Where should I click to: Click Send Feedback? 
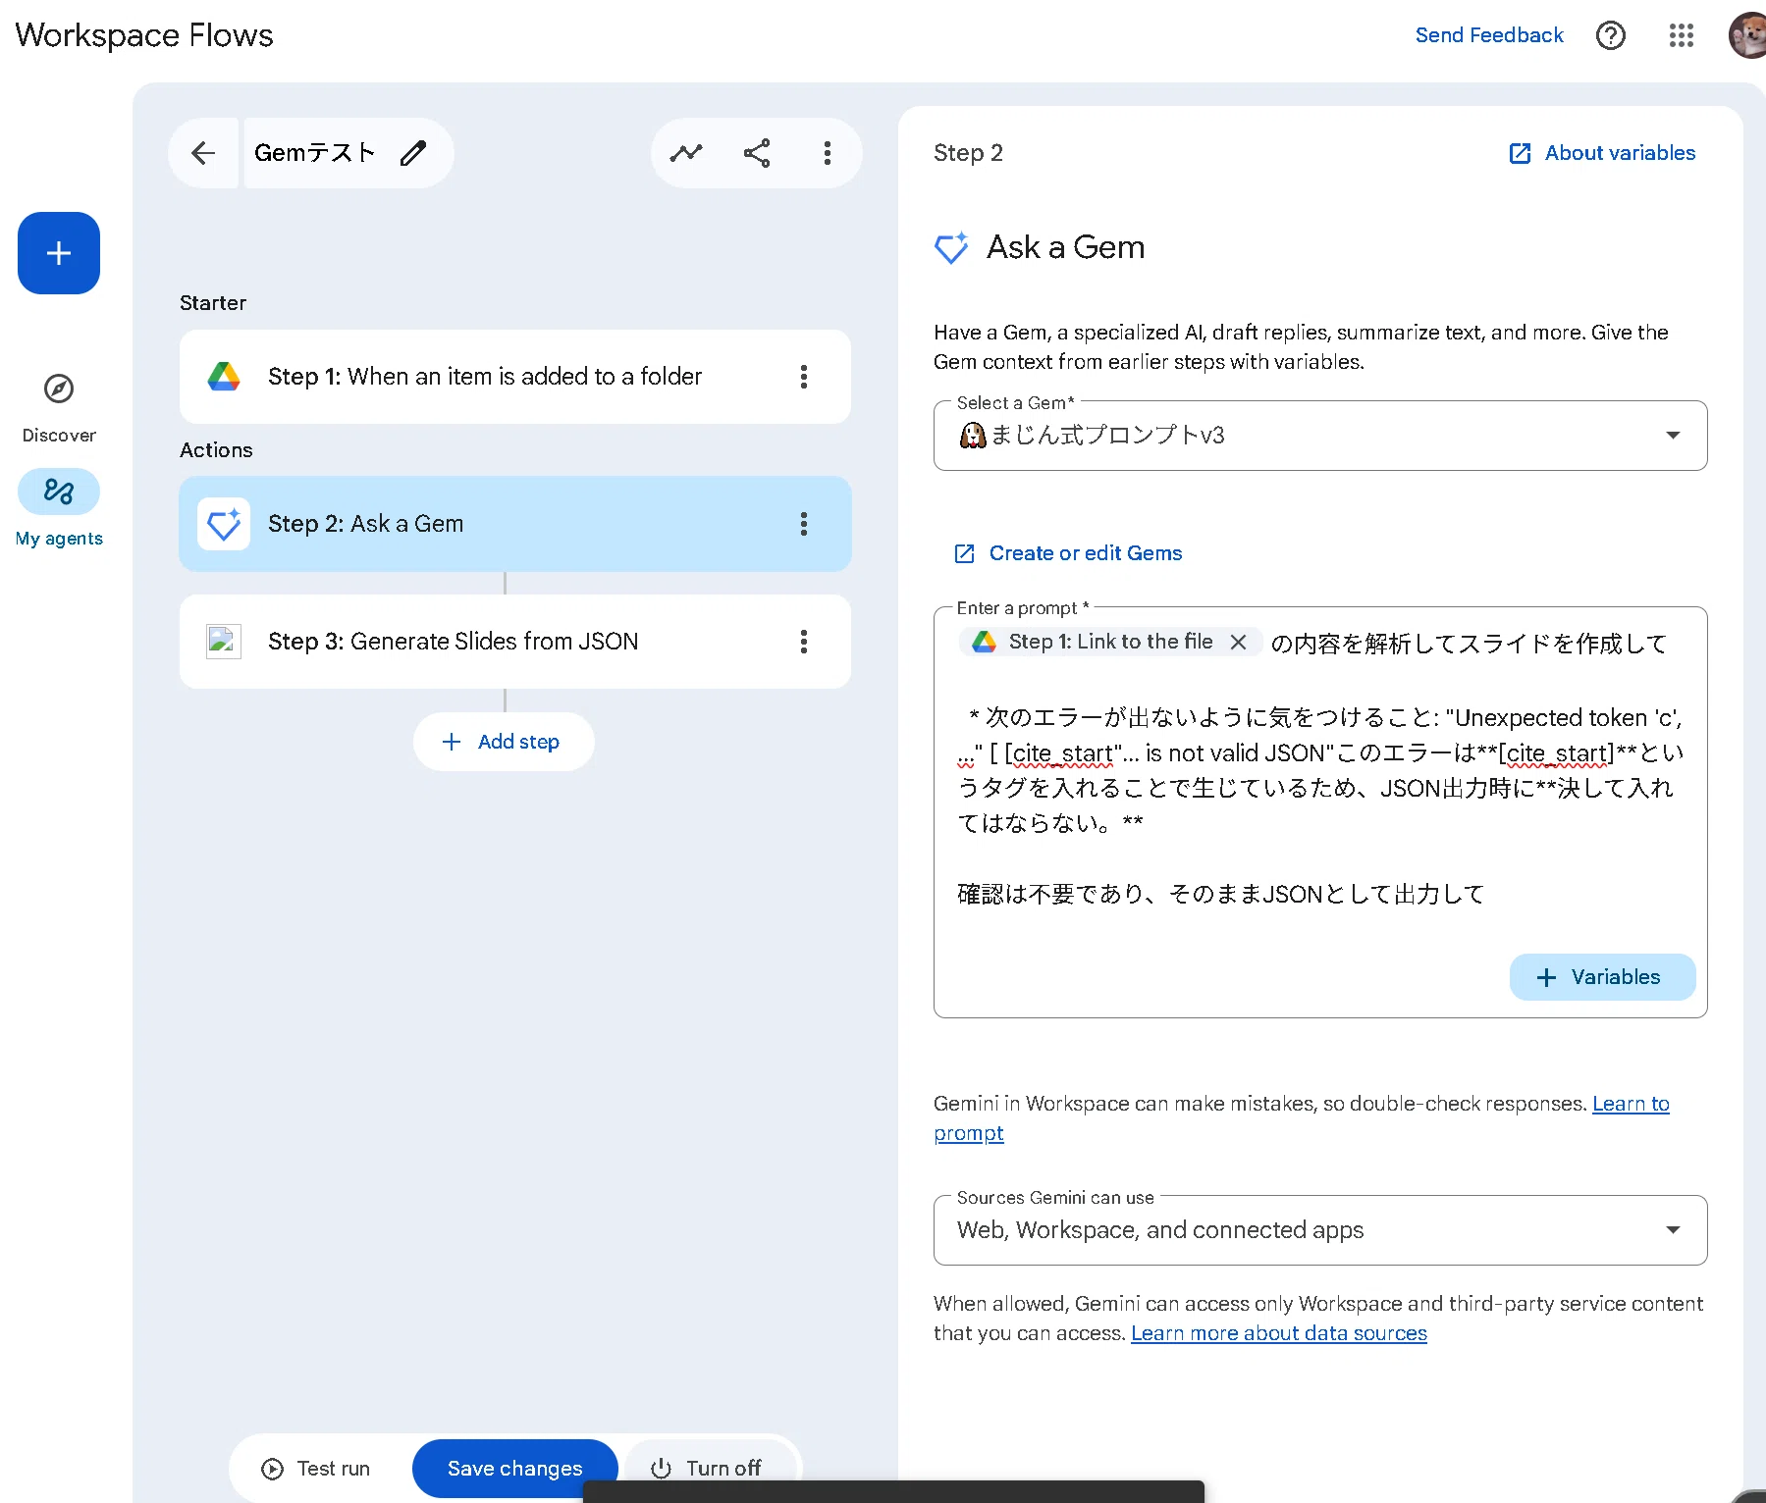tap(1489, 35)
